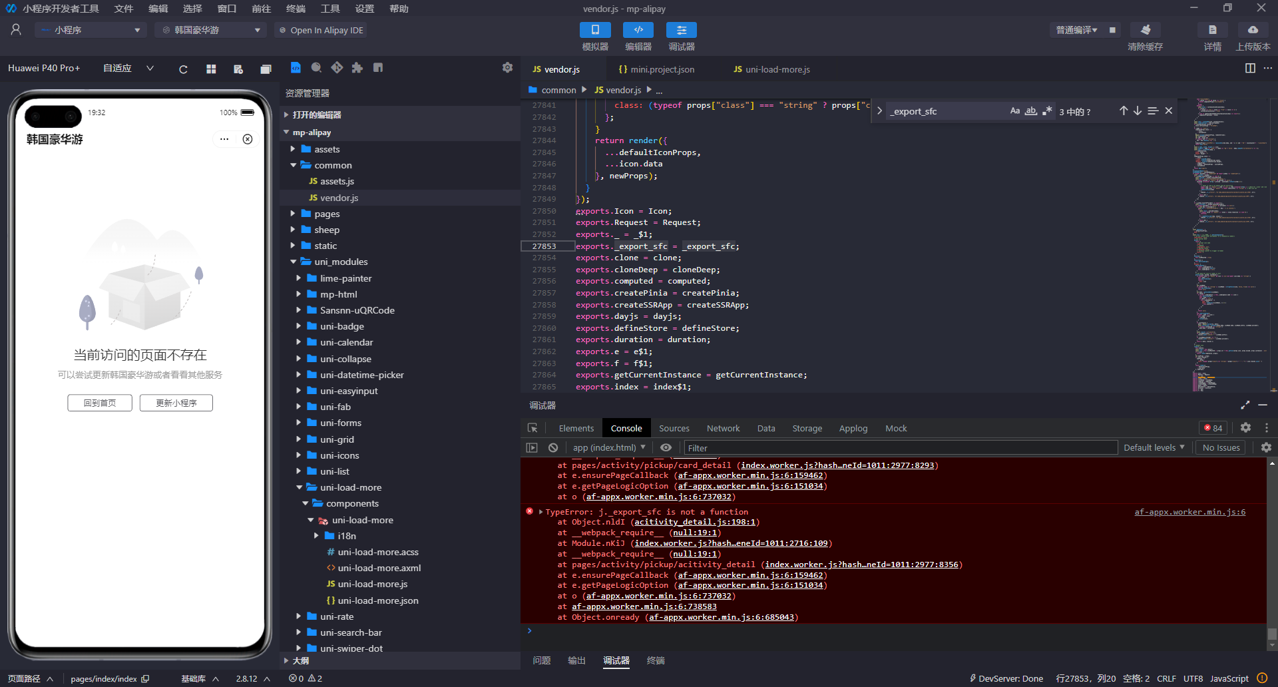The image size is (1278, 687).
Task: Go to previous search match arrow
Action: point(1124,111)
